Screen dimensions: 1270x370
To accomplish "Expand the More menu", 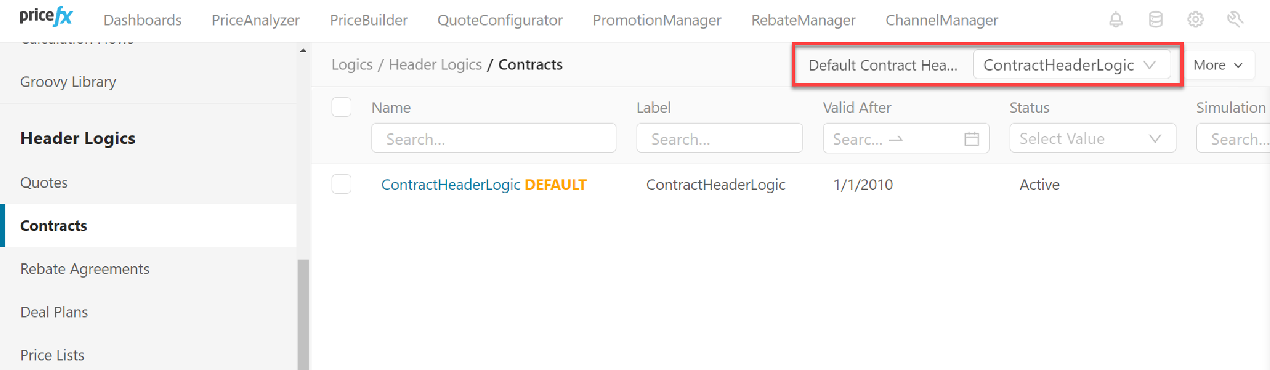I will 1220,65.
